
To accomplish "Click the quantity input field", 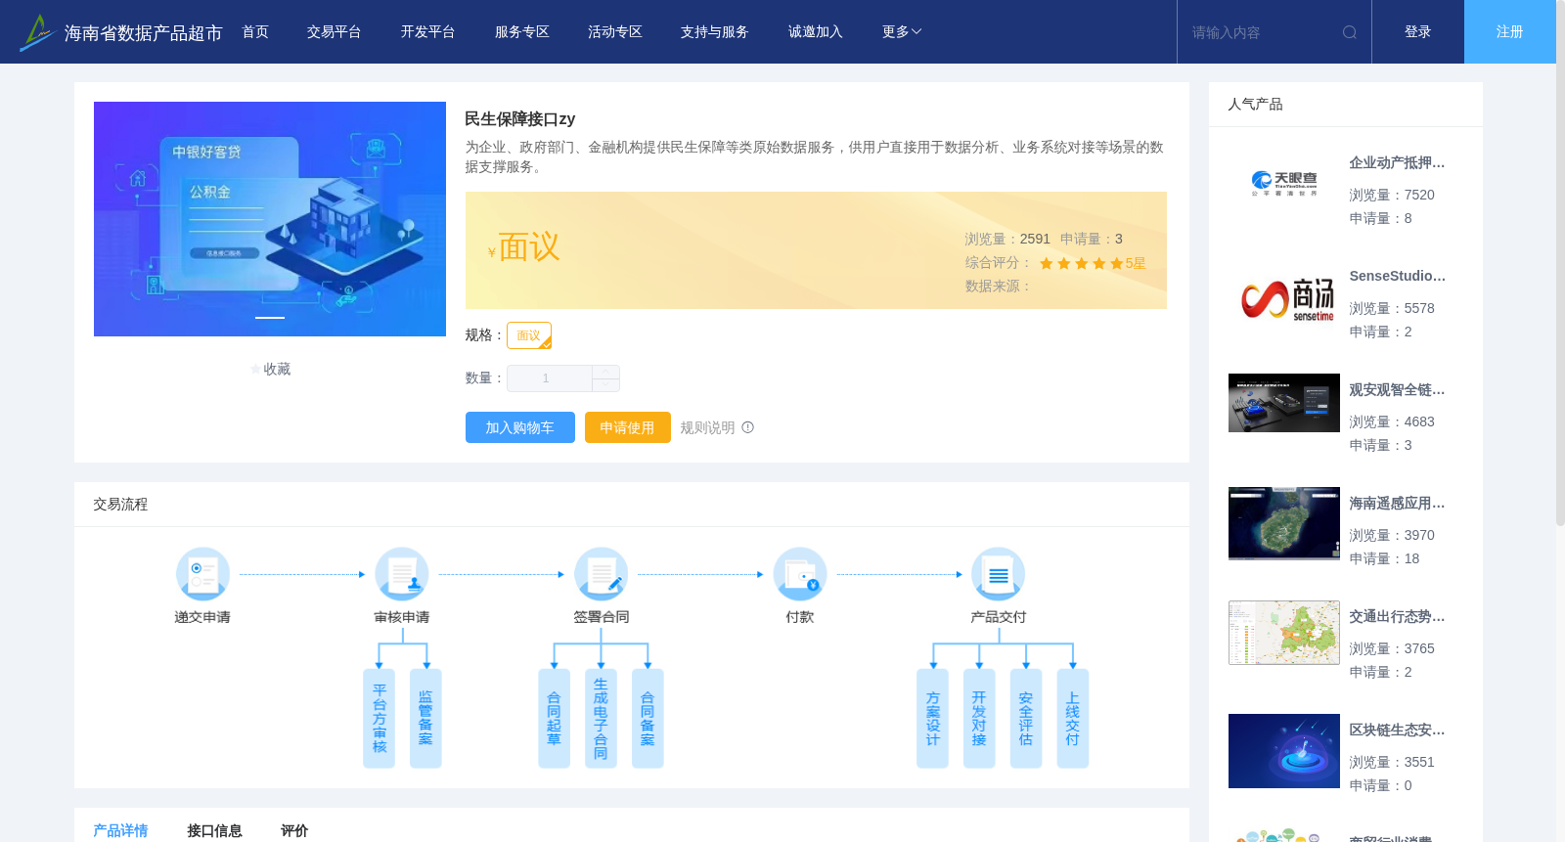I will pyautogui.click(x=550, y=378).
